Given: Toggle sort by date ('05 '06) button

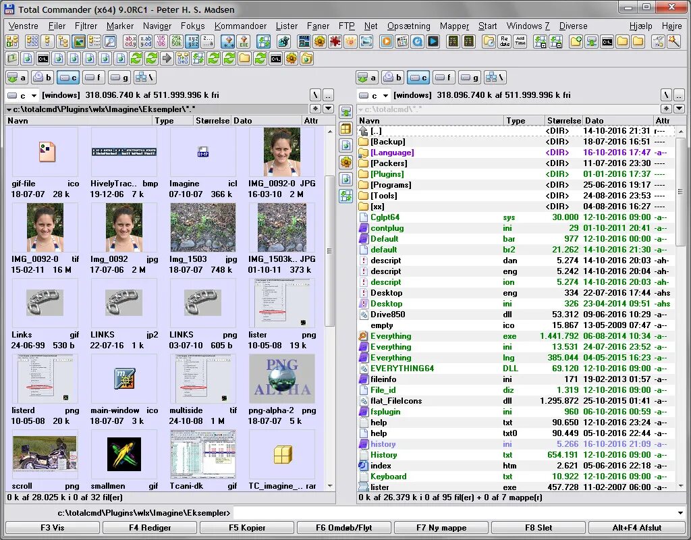Looking at the screenshot, I should coord(161,41).
